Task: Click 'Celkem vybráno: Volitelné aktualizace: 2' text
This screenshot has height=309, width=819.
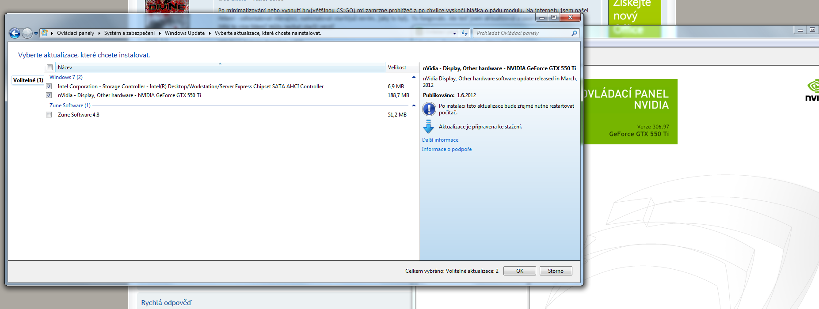Action: [x=452, y=271]
